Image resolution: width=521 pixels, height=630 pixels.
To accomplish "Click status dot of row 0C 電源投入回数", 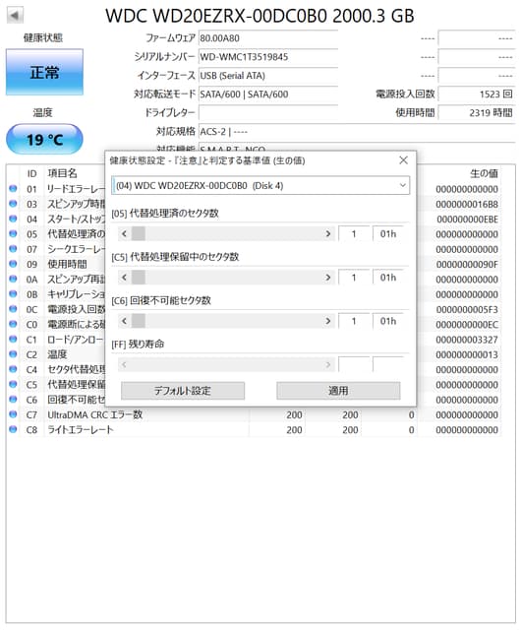I will 13,308.
